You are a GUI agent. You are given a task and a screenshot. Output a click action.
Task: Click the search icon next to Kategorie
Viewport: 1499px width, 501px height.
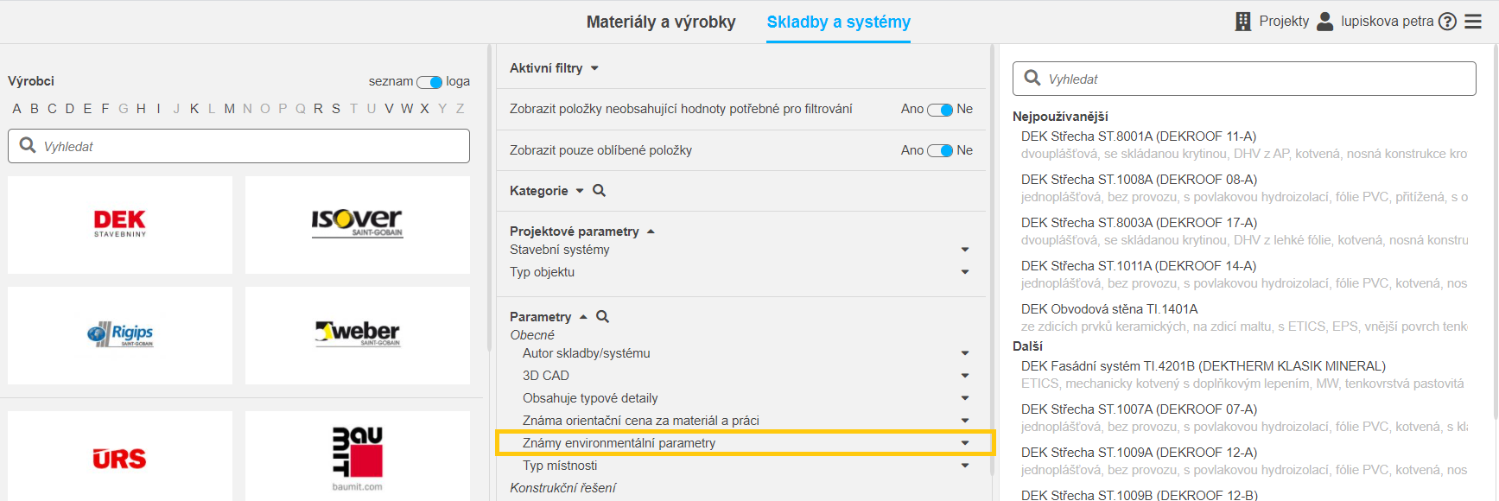599,191
